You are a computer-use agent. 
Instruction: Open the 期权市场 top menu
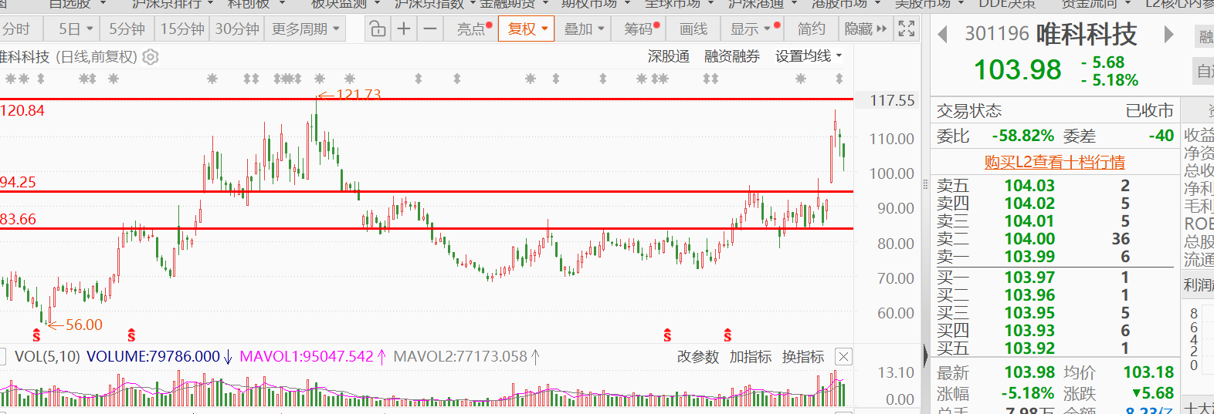(595, 4)
